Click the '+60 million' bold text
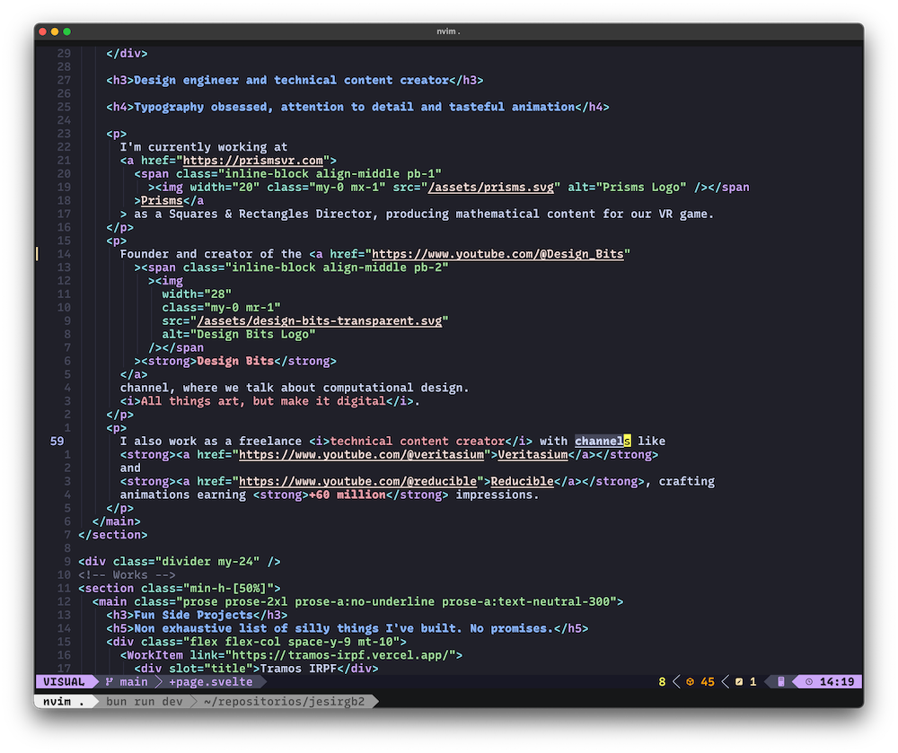This screenshot has width=898, height=753. (347, 495)
